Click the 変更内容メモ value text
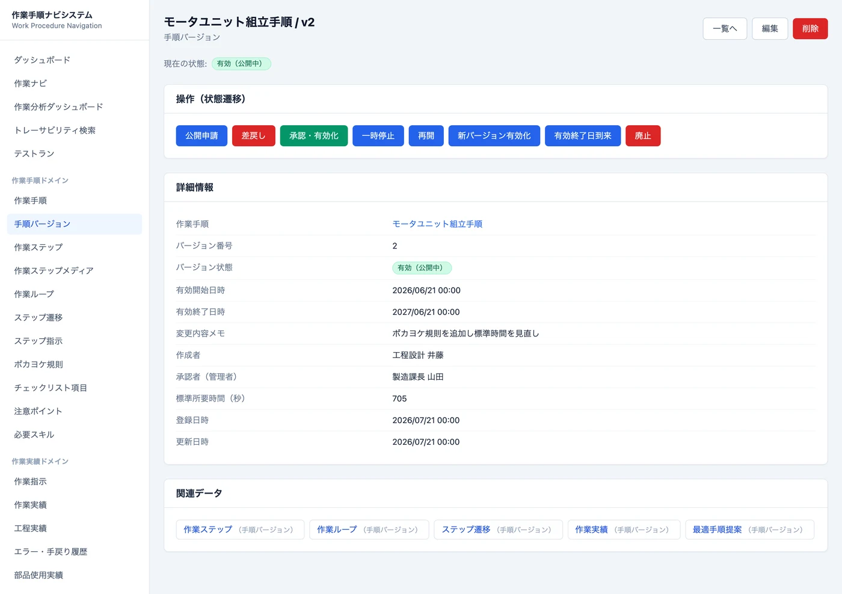 (466, 333)
